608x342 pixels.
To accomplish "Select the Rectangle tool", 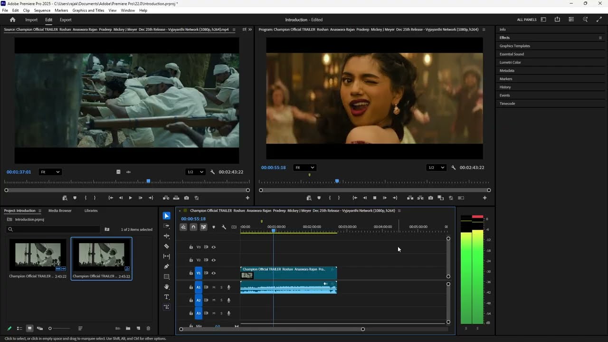I will (167, 276).
